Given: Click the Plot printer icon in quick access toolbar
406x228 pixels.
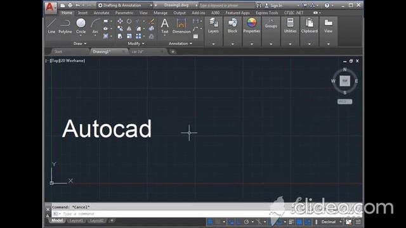Looking at the screenshot, I should (70, 5).
